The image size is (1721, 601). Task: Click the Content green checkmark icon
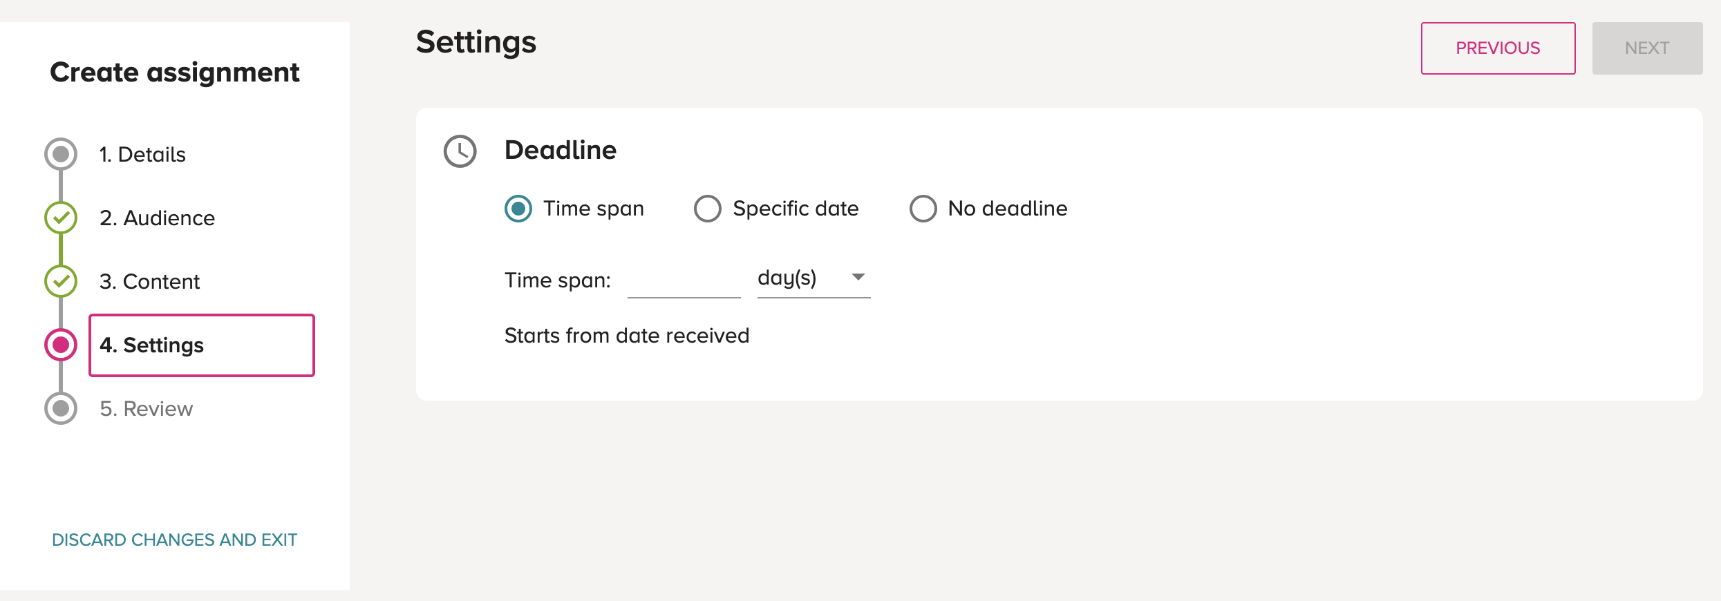(x=61, y=281)
